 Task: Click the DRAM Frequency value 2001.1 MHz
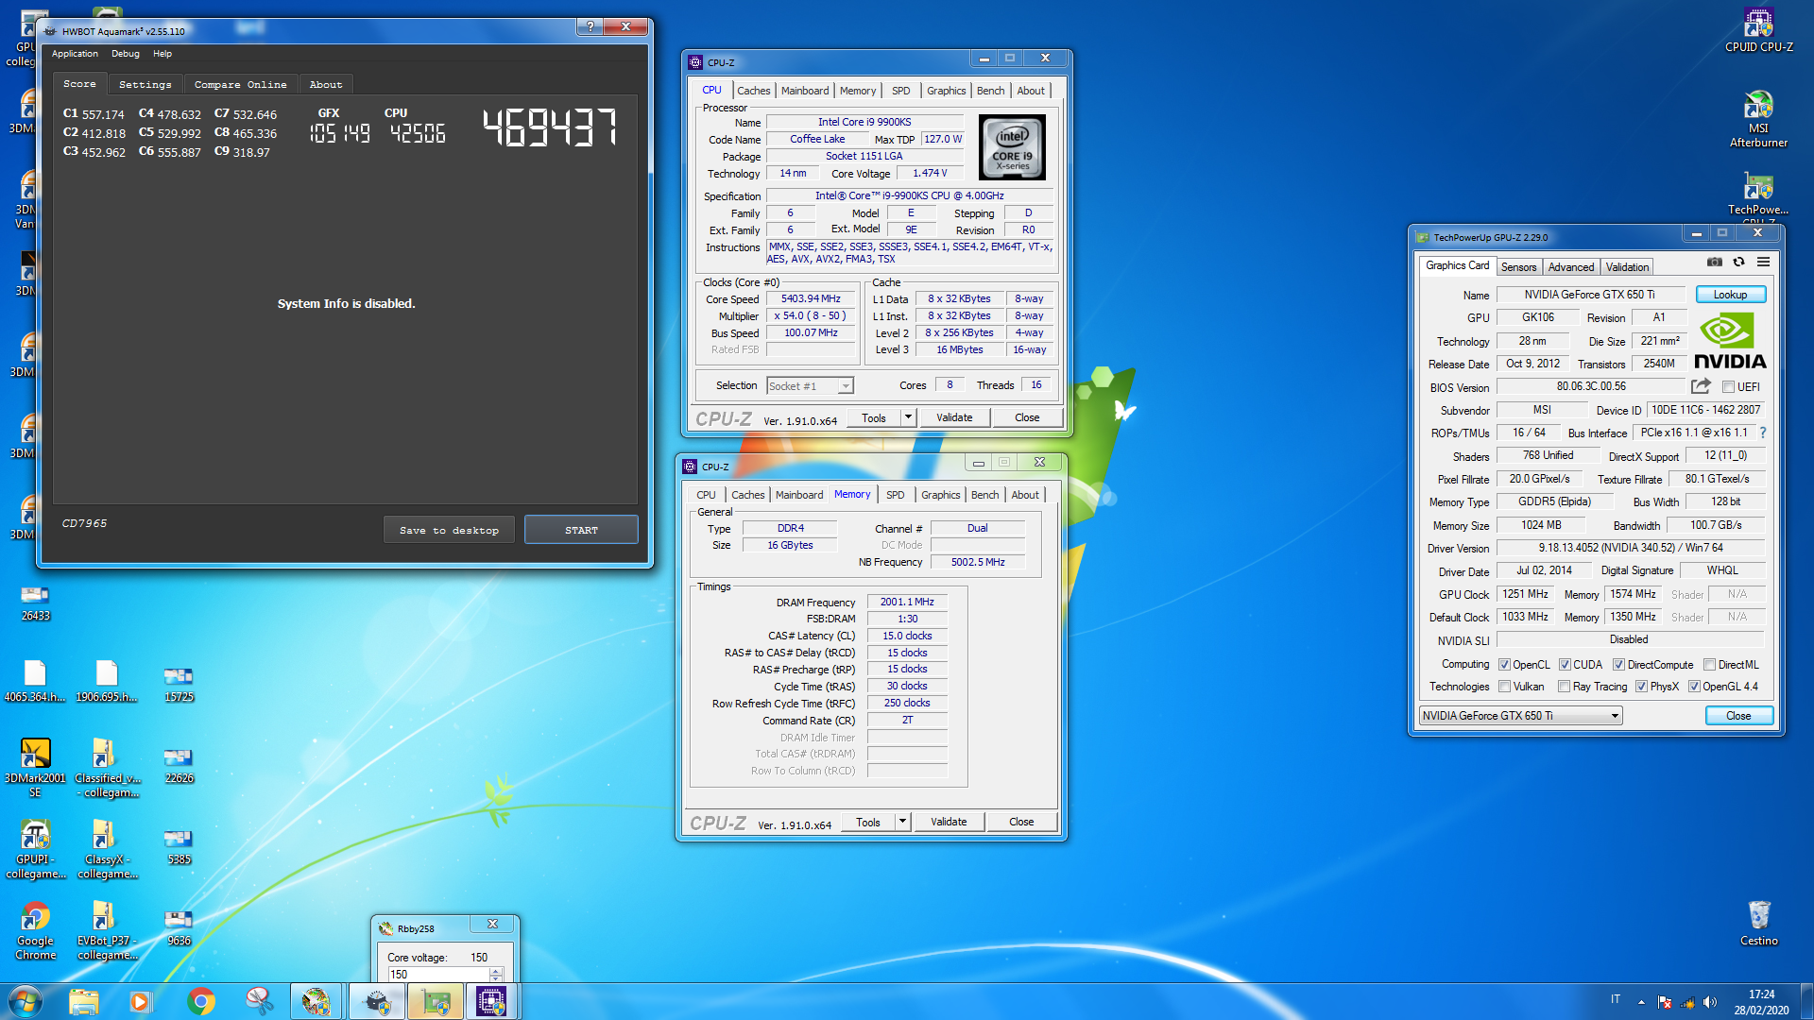coord(907,602)
